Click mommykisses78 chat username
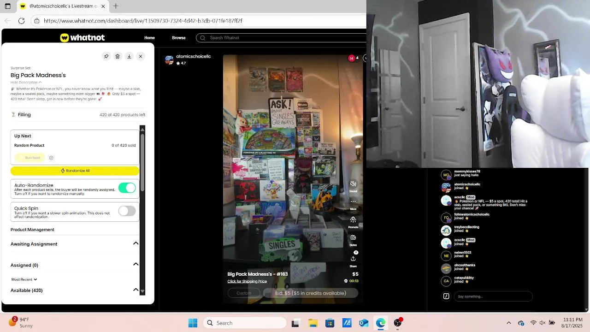The height and width of the screenshot is (332, 590). (x=467, y=172)
